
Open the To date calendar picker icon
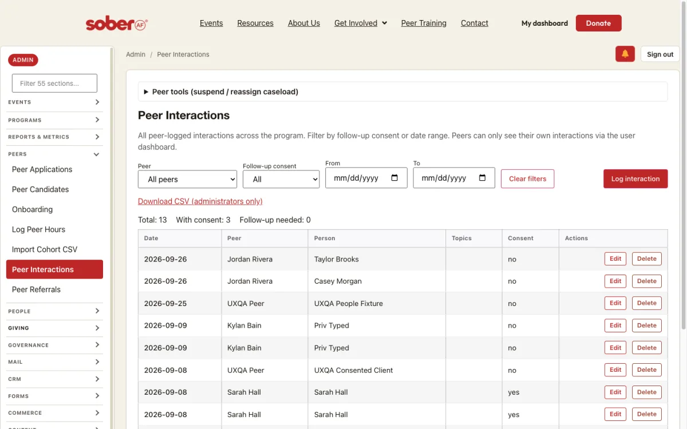(x=483, y=178)
